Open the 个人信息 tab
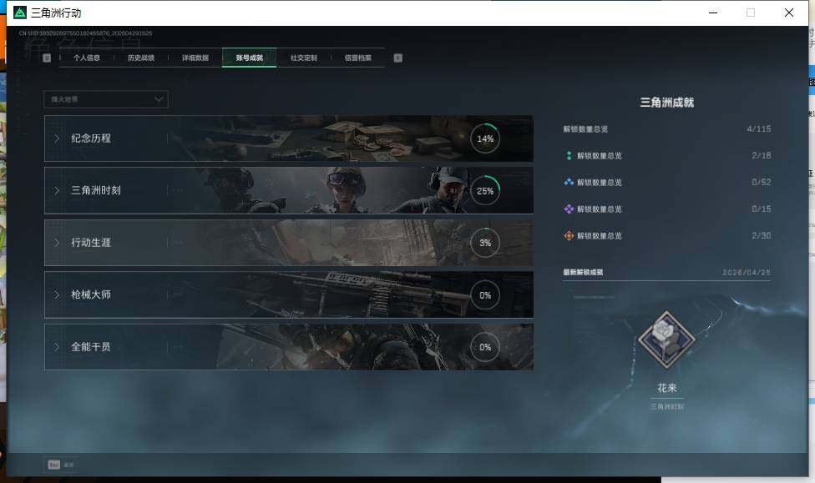 point(86,58)
